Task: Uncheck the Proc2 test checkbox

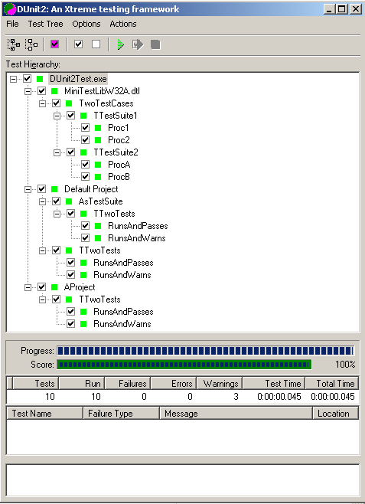Action: pyautogui.click(x=85, y=140)
